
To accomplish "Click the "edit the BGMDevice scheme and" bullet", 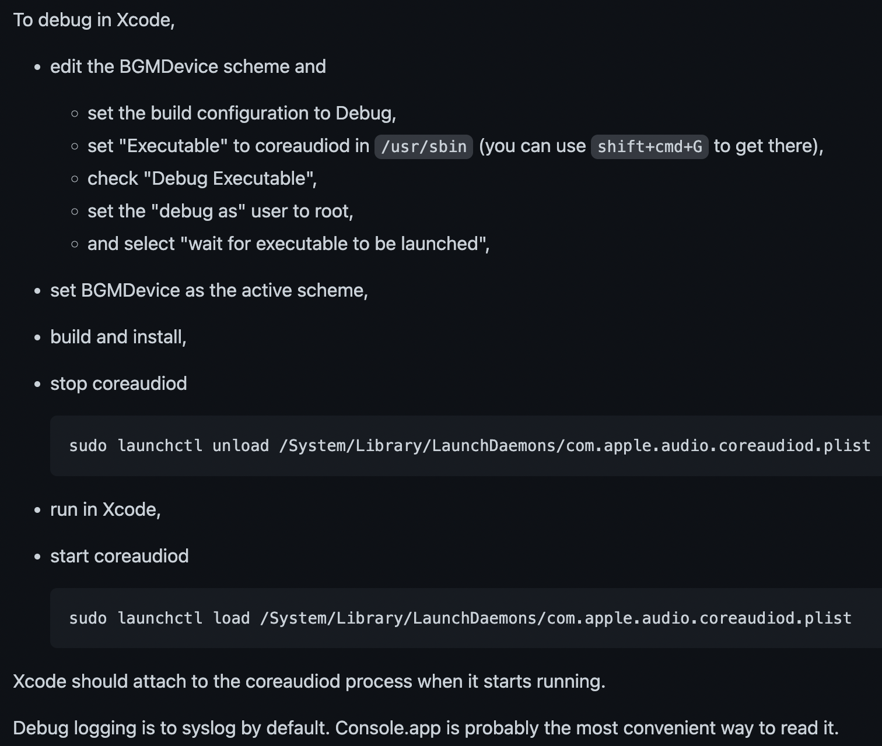I will [188, 66].
